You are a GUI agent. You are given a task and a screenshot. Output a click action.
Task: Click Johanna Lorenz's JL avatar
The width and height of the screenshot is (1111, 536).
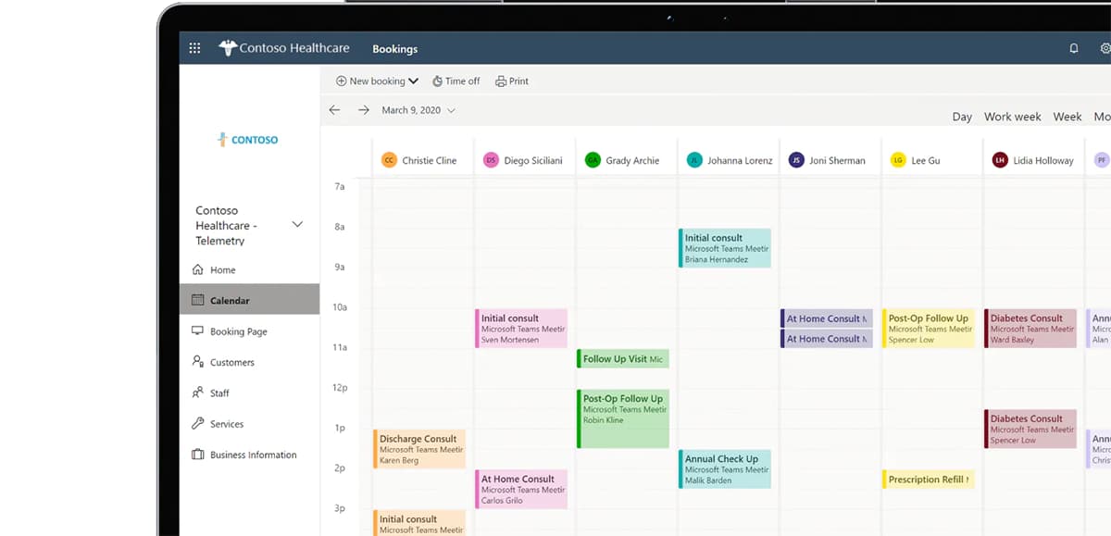point(694,160)
